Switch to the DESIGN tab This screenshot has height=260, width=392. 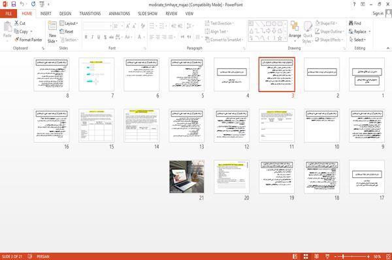[x=65, y=14]
